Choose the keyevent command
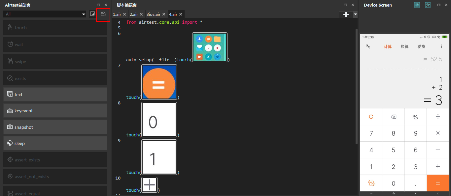 55,111
